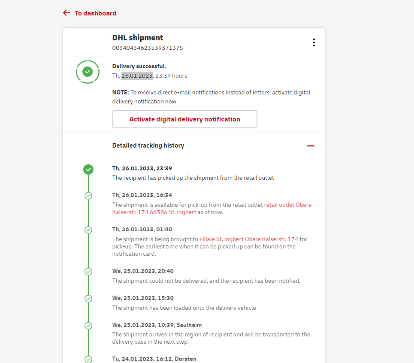Click timeline checkmark for 20:40 failed delivery
414x363 pixels.
coord(88,272)
